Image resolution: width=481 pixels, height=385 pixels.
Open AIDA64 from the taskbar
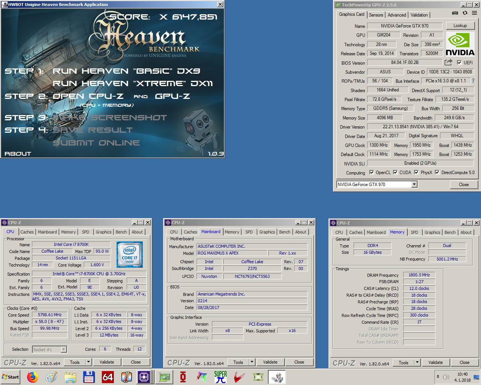click(x=107, y=377)
